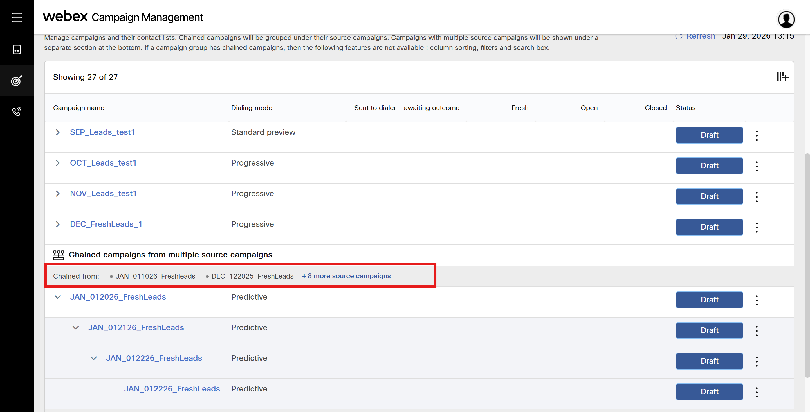Click Draft status button for OCT_Leads_test1
Image resolution: width=810 pixels, height=412 pixels.
point(709,166)
